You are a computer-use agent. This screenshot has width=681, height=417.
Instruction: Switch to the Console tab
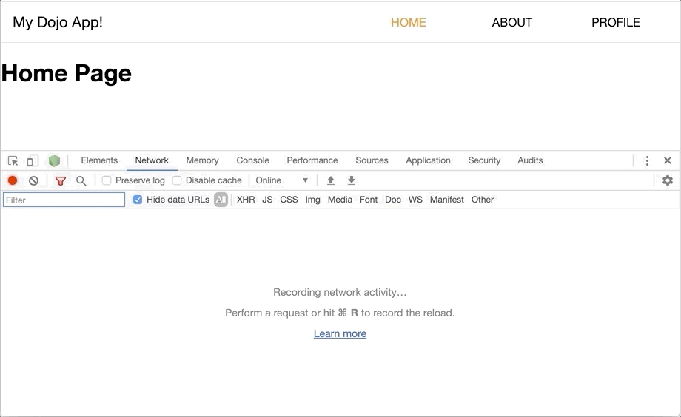[x=252, y=160]
